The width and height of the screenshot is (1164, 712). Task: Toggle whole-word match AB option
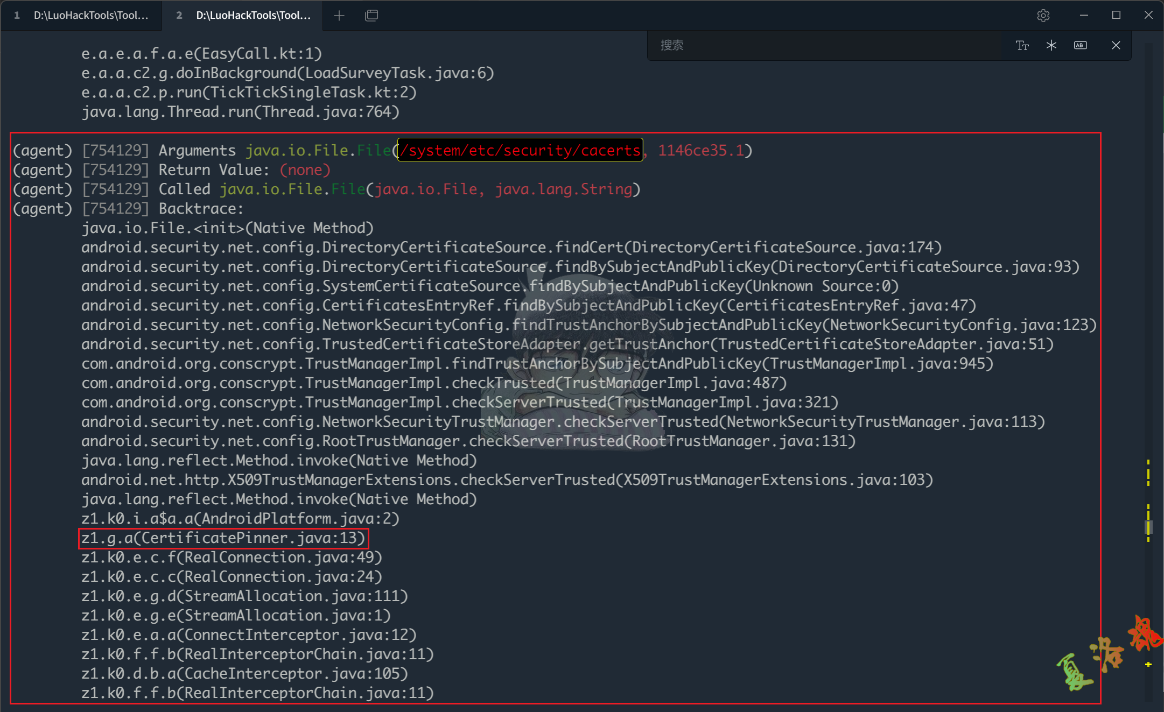click(x=1080, y=45)
